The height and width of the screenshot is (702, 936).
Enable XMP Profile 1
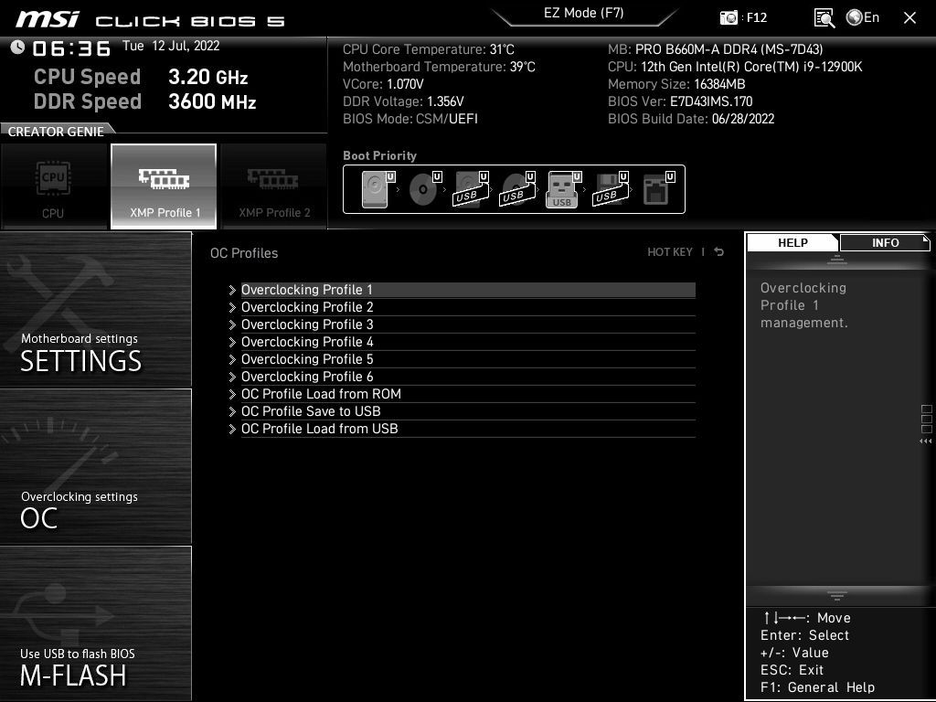pos(164,186)
